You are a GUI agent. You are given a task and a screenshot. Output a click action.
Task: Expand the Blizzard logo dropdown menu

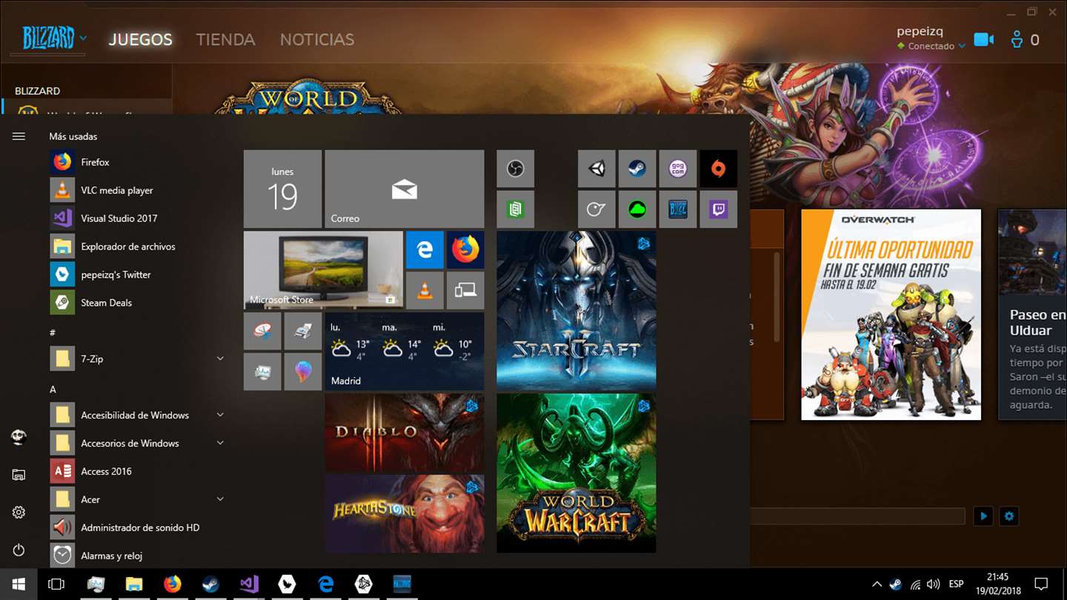coord(83,38)
